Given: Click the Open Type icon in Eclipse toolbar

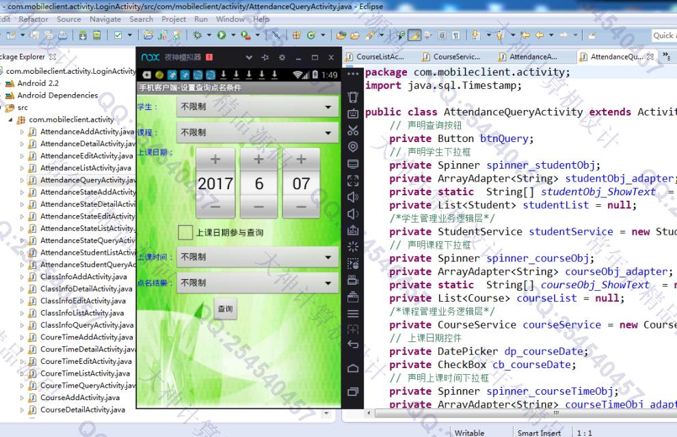Looking at the screenshot, I should pos(341,35).
